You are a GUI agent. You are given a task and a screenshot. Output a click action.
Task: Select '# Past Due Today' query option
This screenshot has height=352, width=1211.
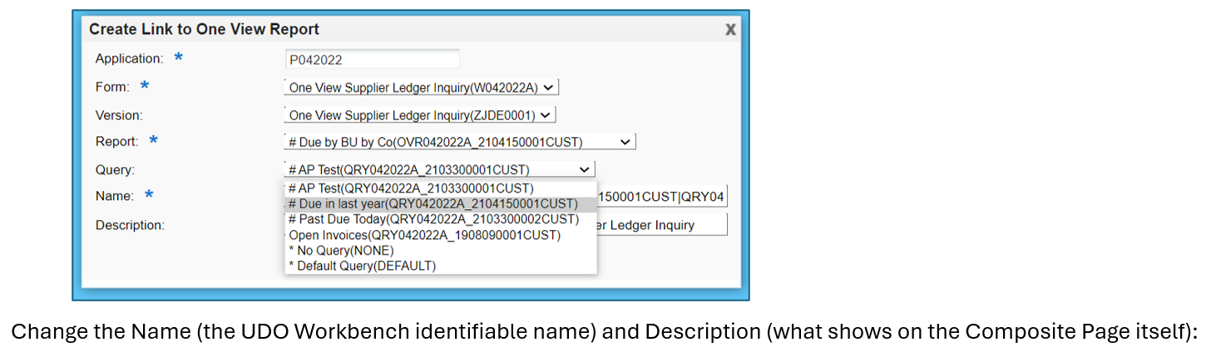433,219
